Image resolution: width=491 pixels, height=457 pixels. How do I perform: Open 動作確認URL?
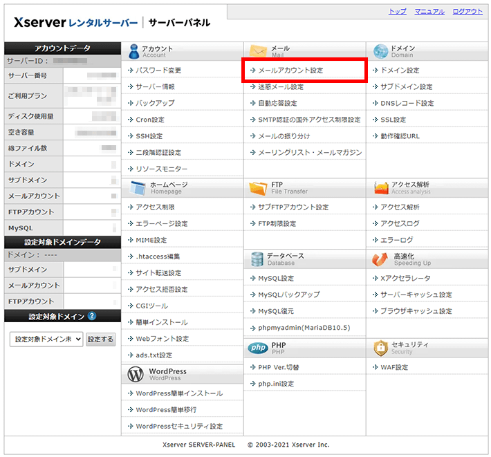[x=400, y=136]
